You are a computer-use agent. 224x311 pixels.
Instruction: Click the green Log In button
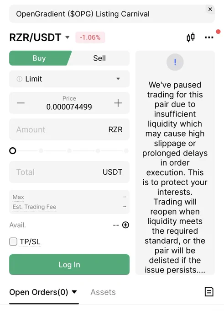tap(69, 265)
